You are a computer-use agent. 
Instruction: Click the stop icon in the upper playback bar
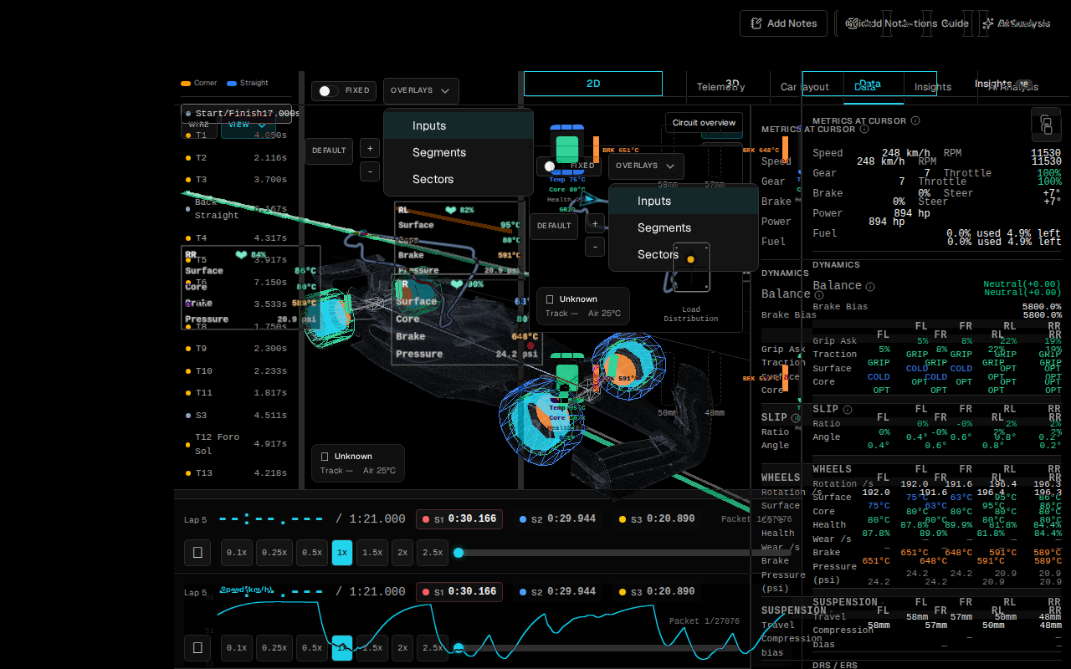tap(197, 553)
